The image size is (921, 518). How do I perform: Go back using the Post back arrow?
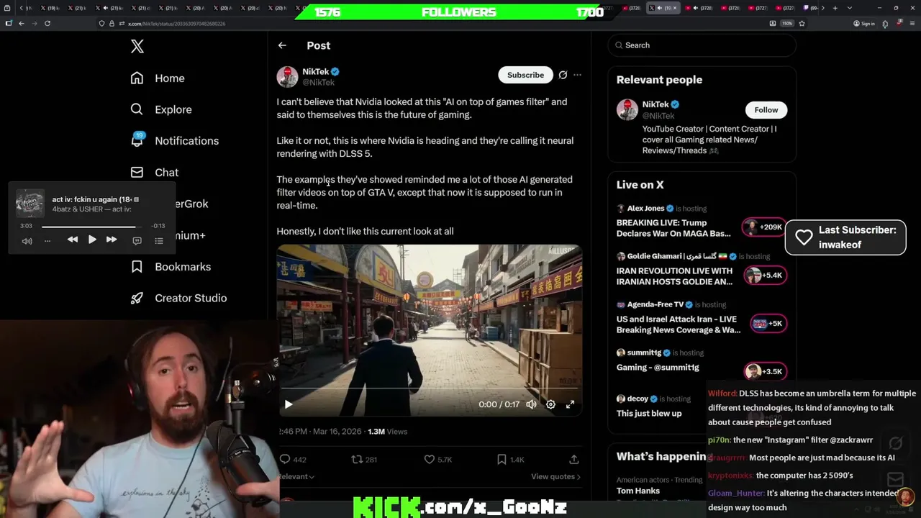click(x=282, y=45)
